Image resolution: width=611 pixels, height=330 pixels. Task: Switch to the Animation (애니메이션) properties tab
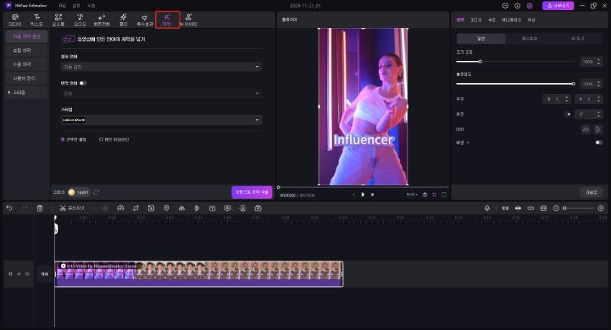pyautogui.click(x=513, y=19)
